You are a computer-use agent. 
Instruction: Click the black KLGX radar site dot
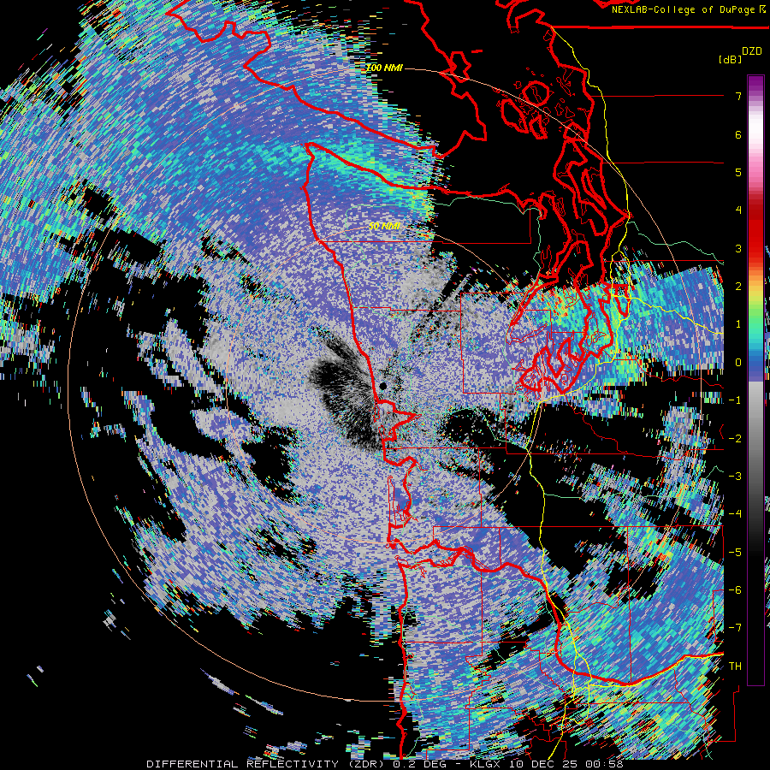coord(382,387)
